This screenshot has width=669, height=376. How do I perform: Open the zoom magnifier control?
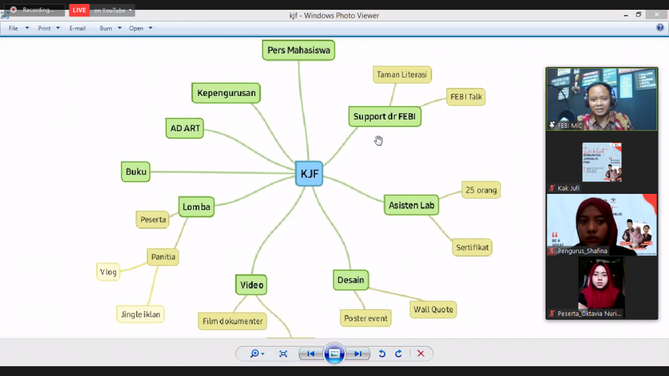[257, 354]
